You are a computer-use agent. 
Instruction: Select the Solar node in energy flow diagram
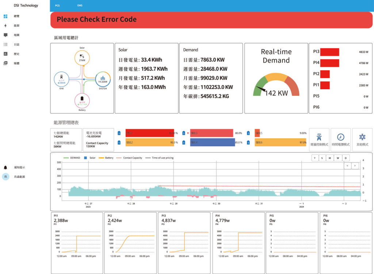point(82,57)
